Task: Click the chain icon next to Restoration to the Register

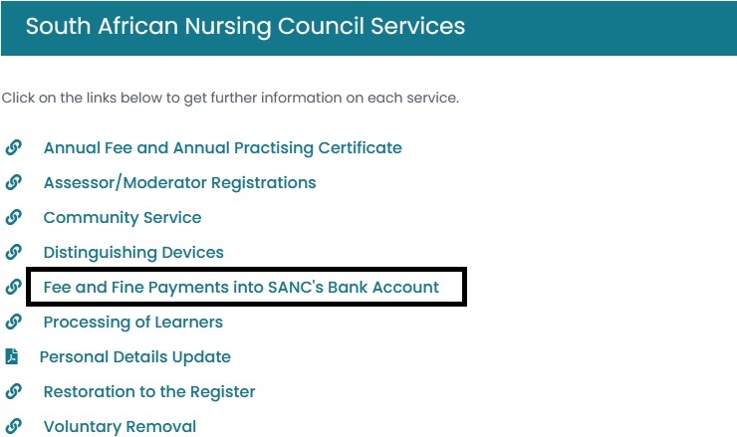Action: point(14,392)
